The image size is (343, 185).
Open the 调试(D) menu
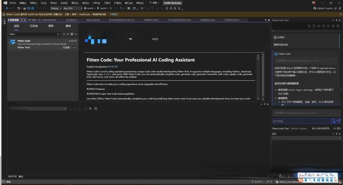click(x=75, y=3)
